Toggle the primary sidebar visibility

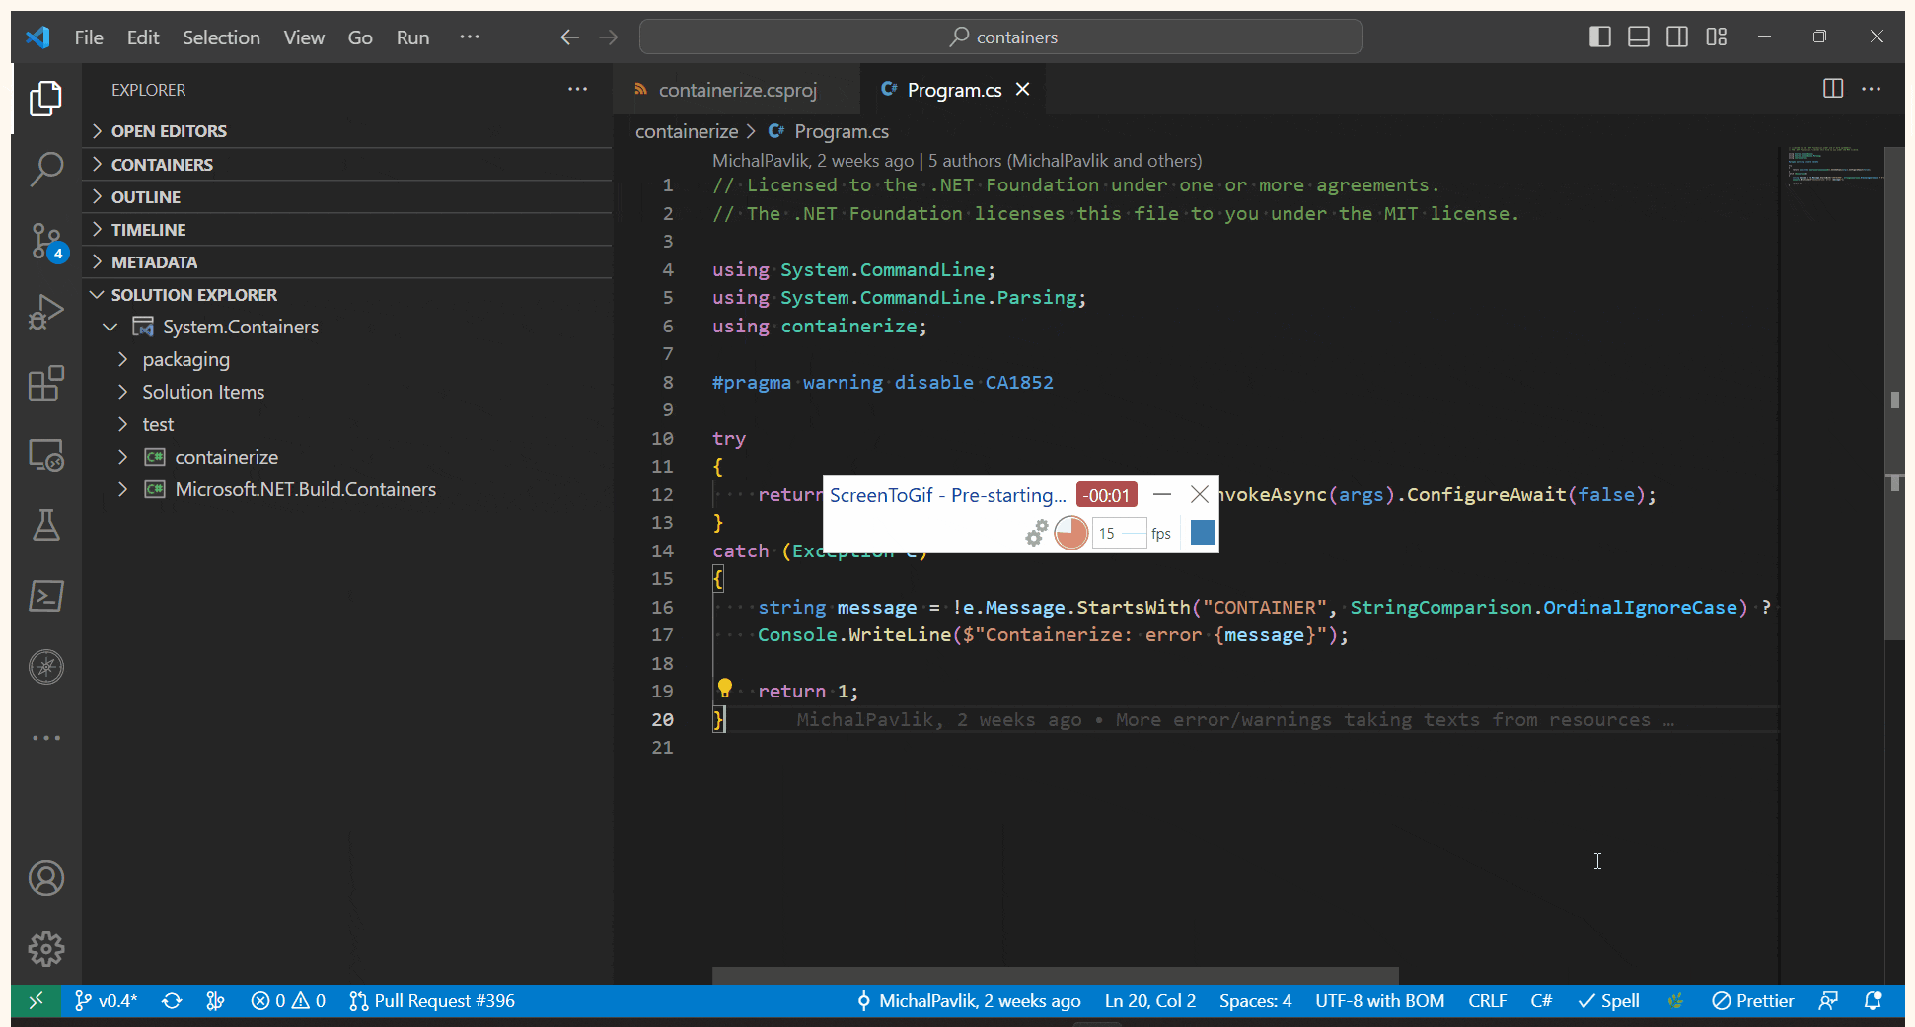(1599, 37)
